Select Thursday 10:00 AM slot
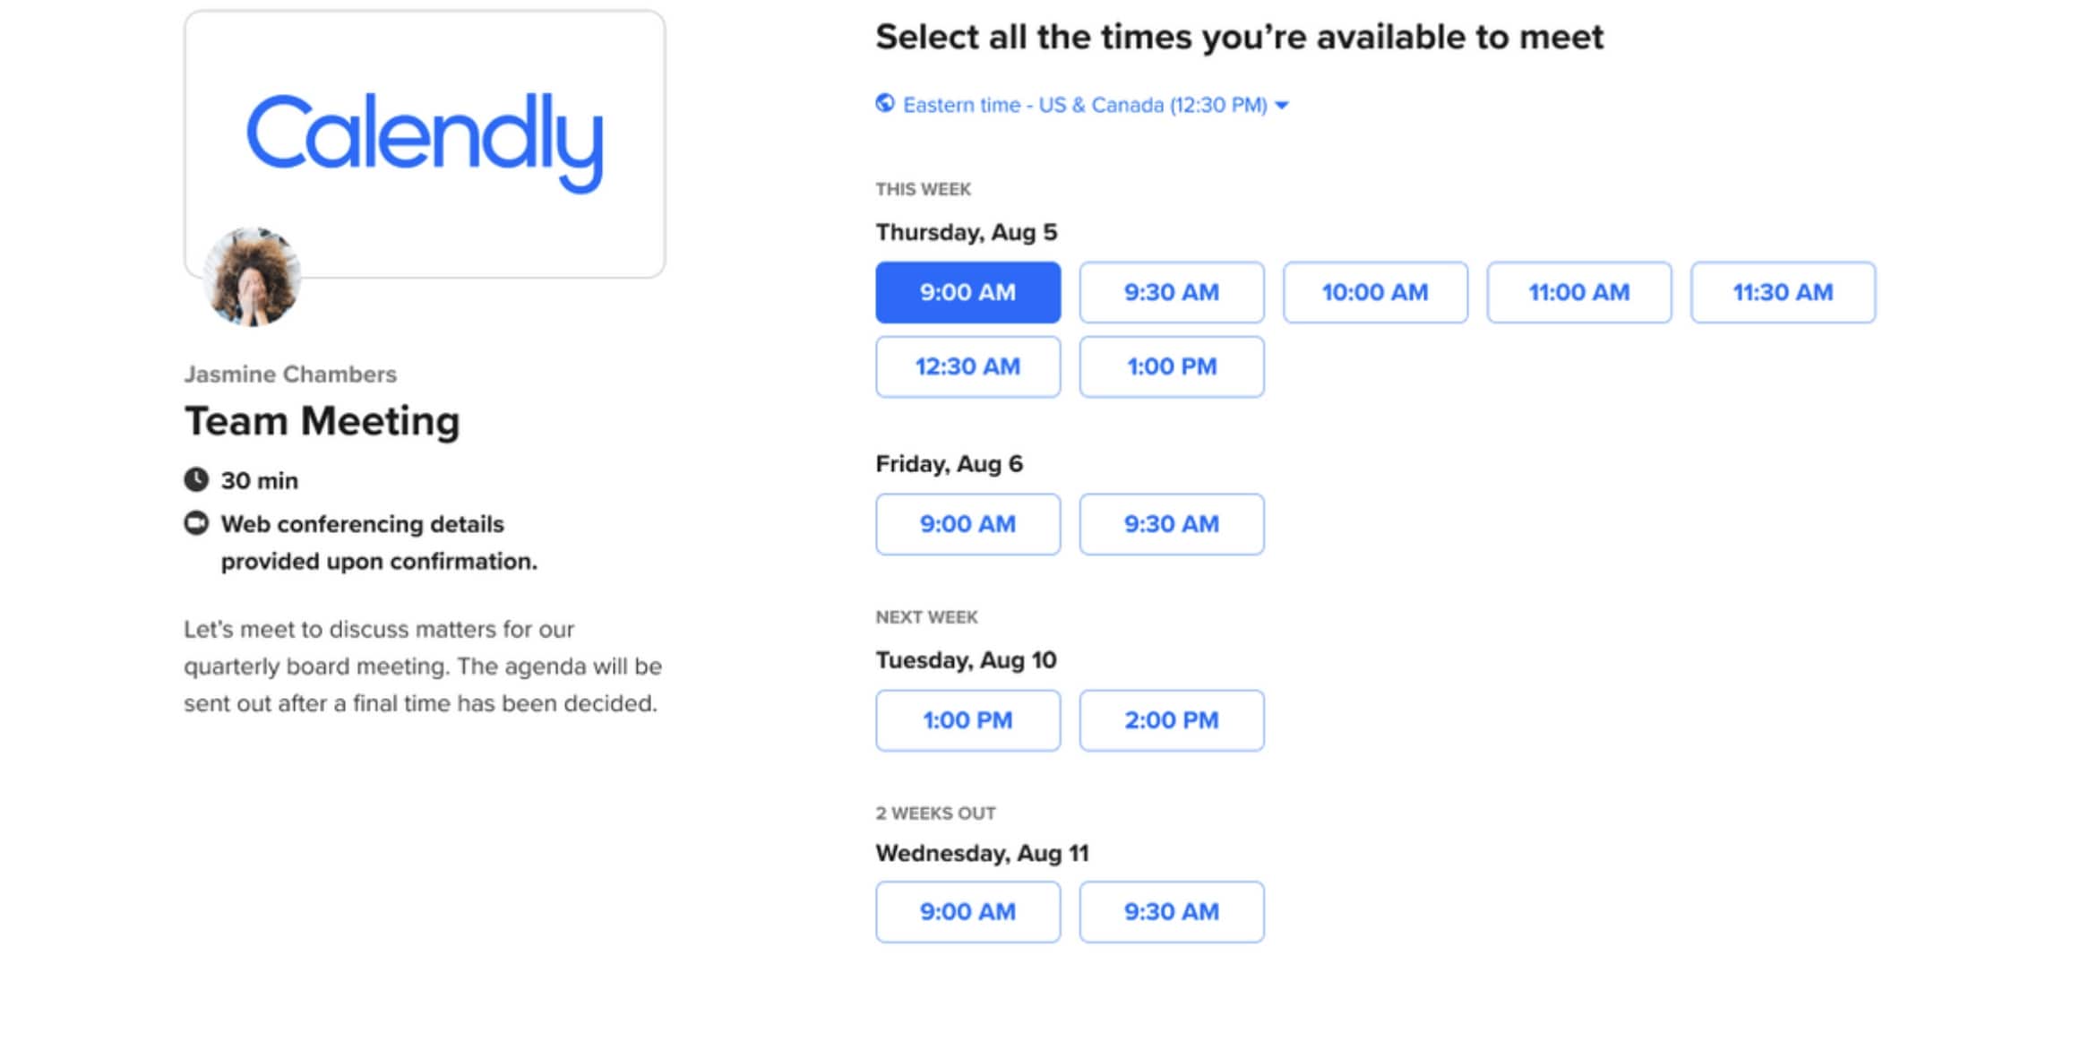Image resolution: width=2098 pixels, height=1050 pixels. coord(1375,292)
